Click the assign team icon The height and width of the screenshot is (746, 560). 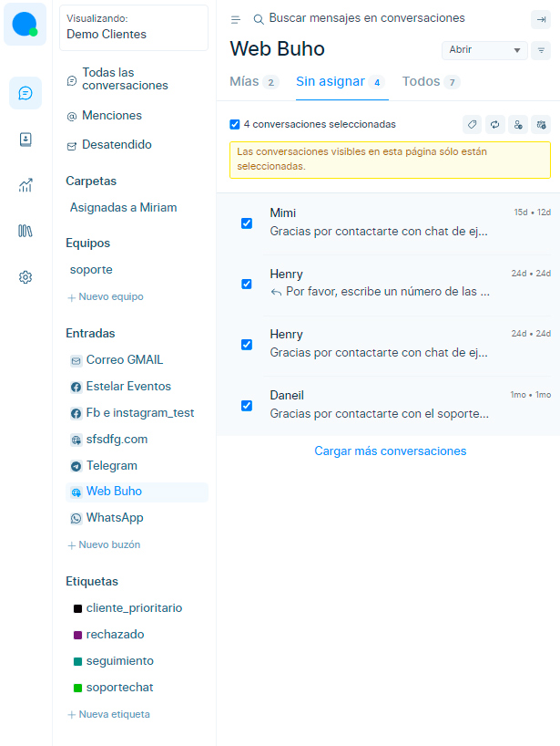tap(541, 124)
